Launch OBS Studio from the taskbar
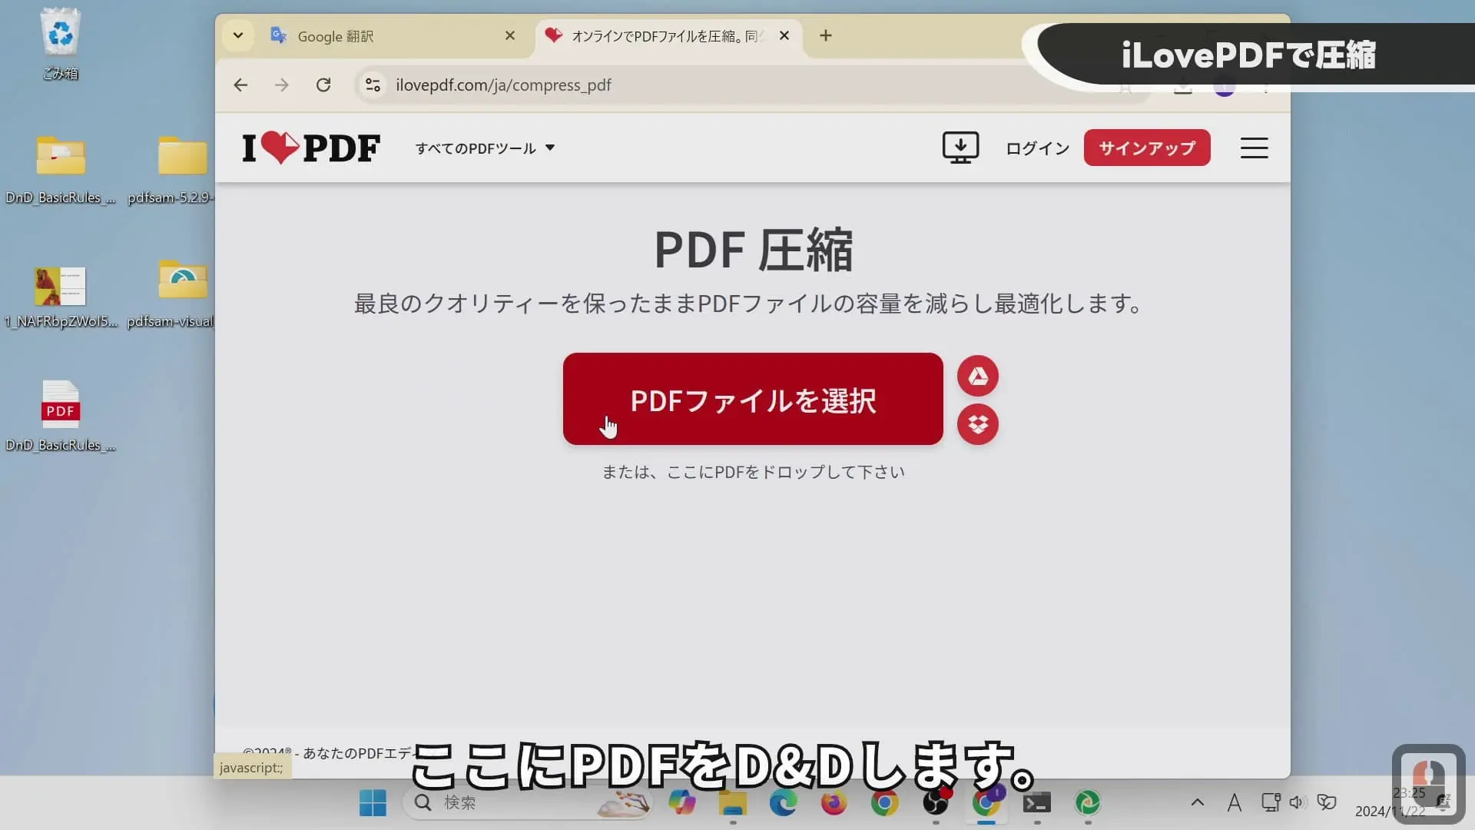 point(936,804)
